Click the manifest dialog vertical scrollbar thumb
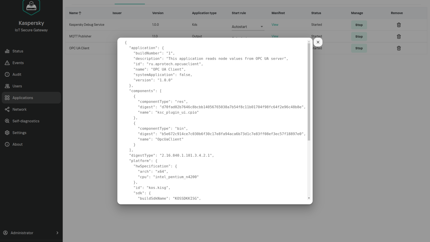Screen dimensions: 430x242 [x=309, y=91]
